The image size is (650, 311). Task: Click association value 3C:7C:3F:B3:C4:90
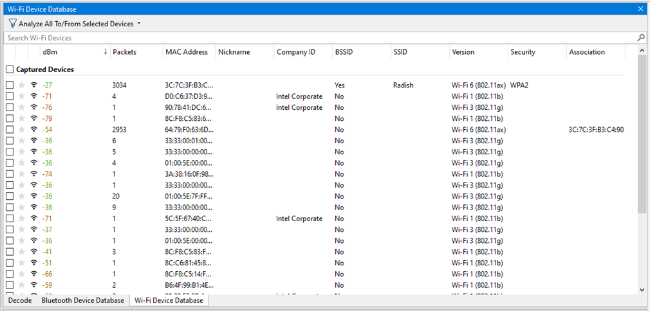[597, 130]
